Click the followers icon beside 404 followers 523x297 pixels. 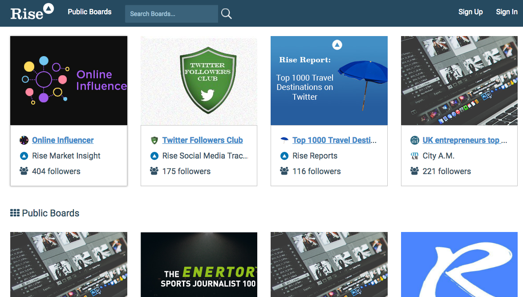tap(24, 171)
